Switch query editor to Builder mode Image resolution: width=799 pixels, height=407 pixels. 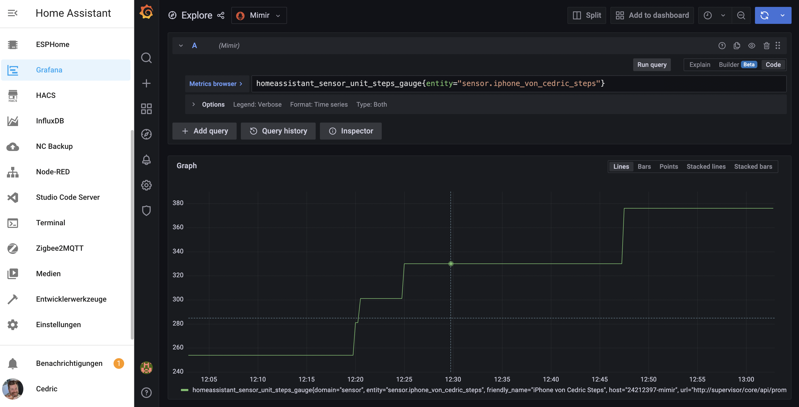pos(729,64)
